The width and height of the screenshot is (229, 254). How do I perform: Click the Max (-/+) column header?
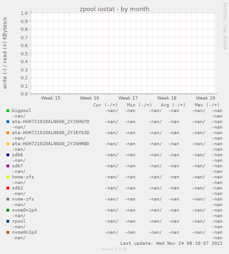tap(207, 105)
